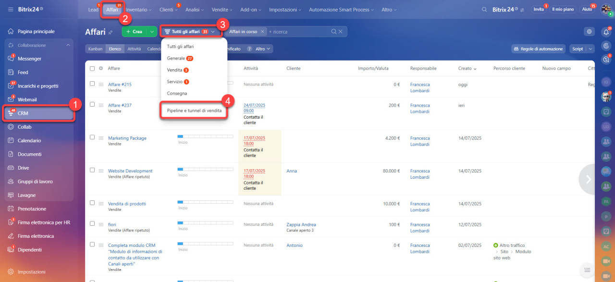
Task: Click the green Crea button
Action: pos(134,32)
